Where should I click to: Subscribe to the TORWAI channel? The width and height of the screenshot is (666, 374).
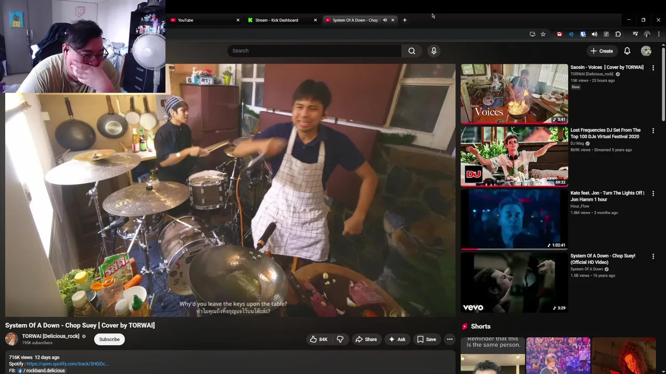(109, 340)
